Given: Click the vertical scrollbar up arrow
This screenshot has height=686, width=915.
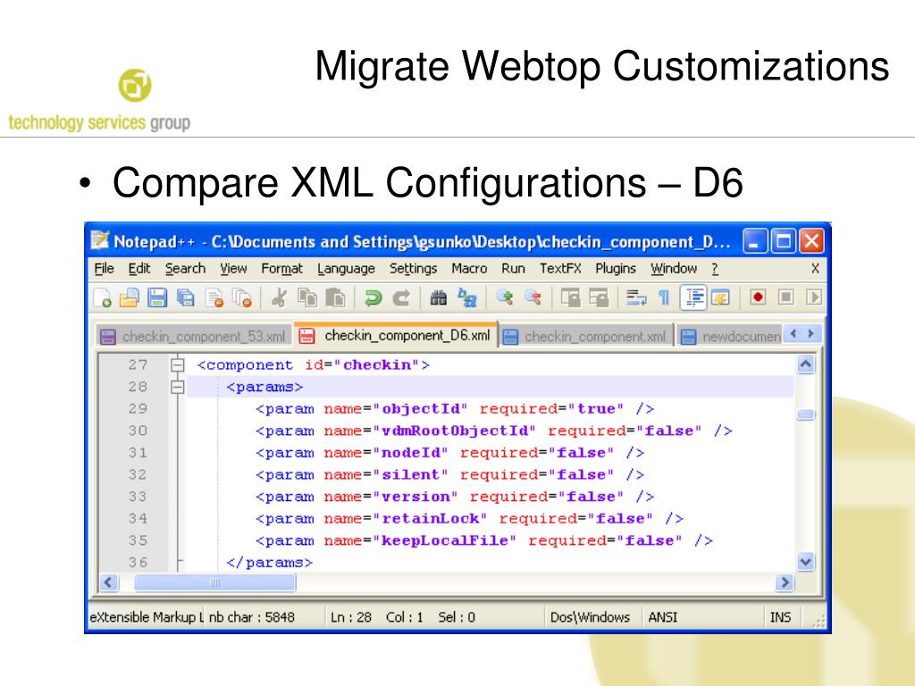Looking at the screenshot, I should tap(806, 364).
